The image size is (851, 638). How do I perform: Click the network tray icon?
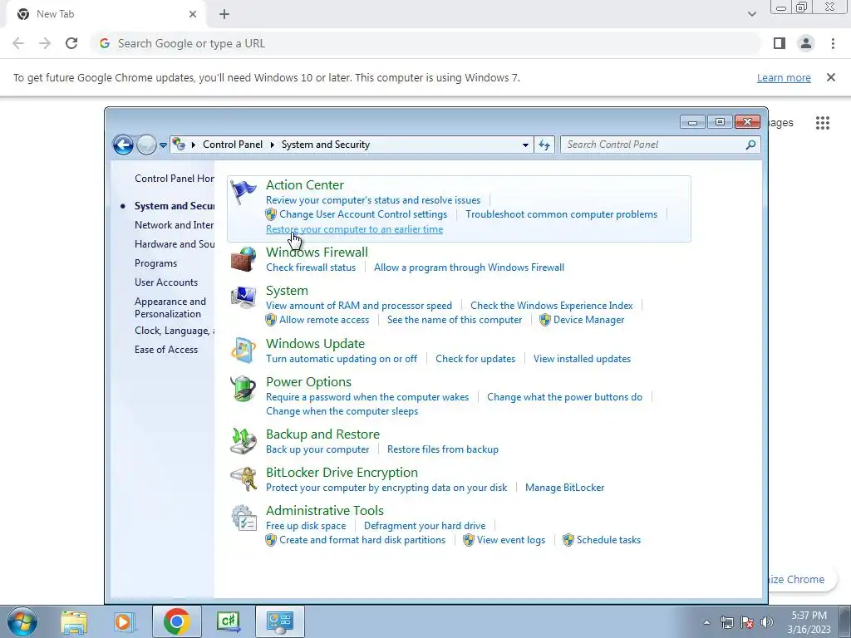coord(726,622)
